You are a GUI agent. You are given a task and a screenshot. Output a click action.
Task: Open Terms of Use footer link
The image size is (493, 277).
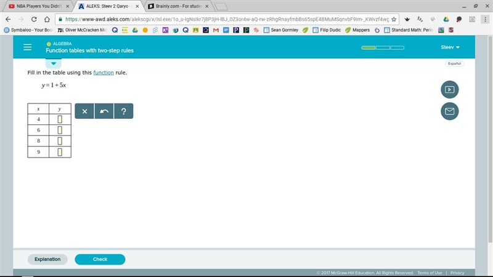coord(430,273)
